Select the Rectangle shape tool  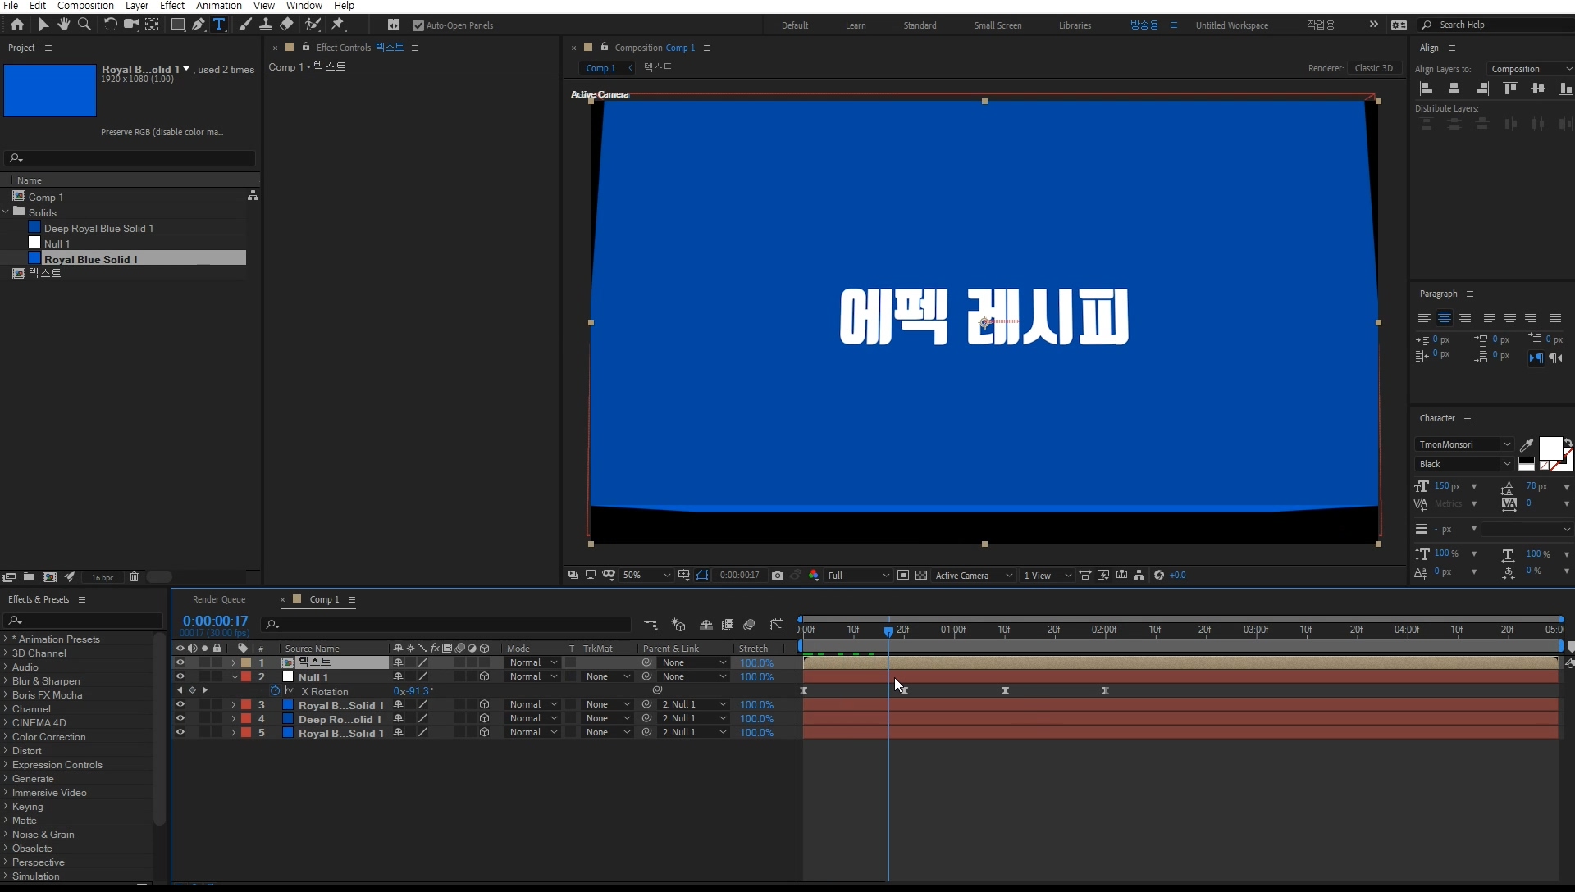pos(177,25)
